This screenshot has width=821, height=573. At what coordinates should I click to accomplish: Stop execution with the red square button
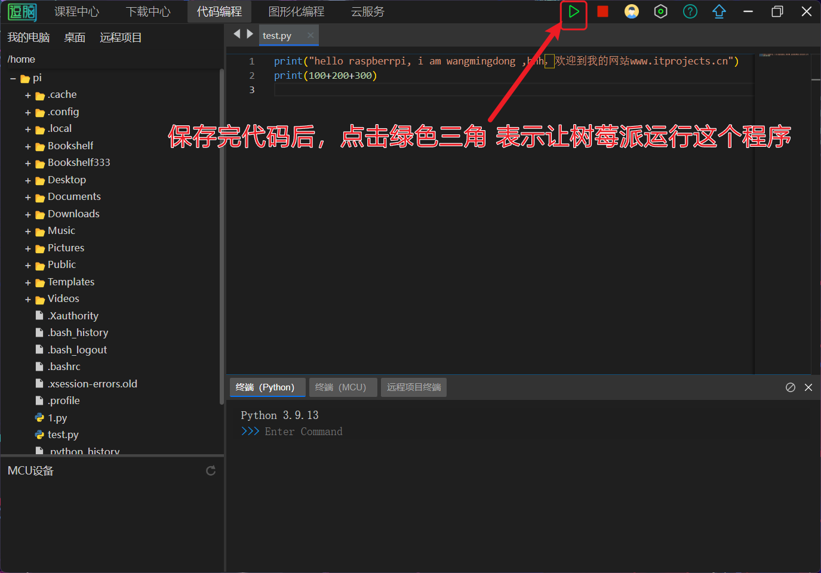tap(602, 11)
